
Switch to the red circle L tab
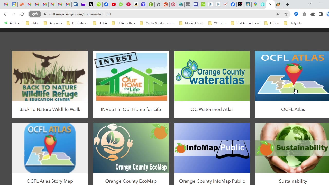[x=129, y=4]
